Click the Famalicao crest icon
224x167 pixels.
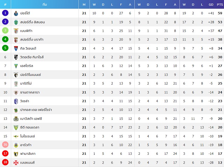pos(16,154)
